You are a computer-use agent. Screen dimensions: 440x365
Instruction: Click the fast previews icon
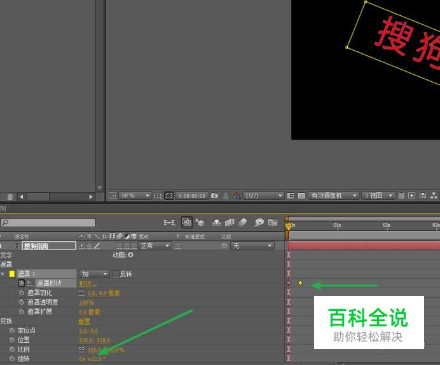click(411, 196)
